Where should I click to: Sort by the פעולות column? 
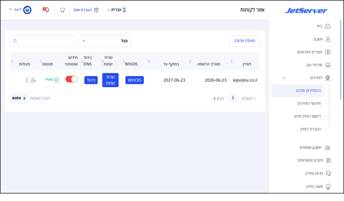[12, 62]
